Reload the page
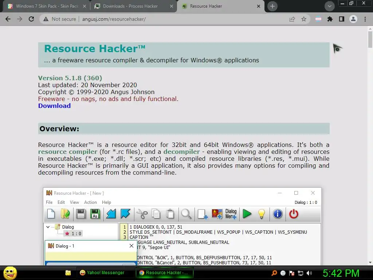The image size is (373, 280). pyautogui.click(x=31, y=19)
